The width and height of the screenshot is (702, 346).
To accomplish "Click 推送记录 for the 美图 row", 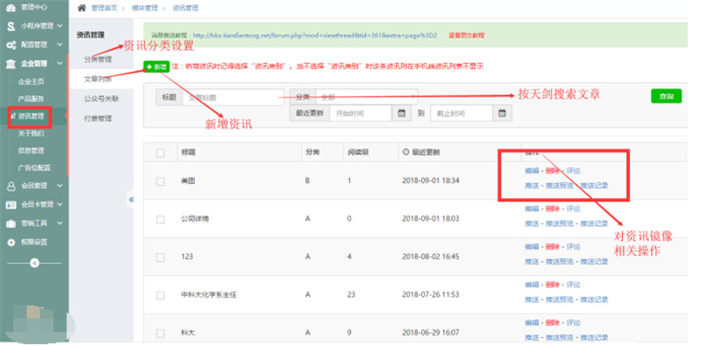I will click(x=594, y=186).
